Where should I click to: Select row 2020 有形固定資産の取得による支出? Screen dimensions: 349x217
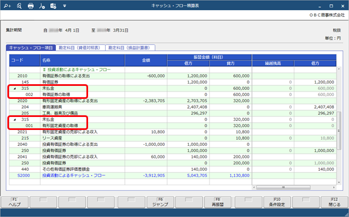tap(173, 101)
